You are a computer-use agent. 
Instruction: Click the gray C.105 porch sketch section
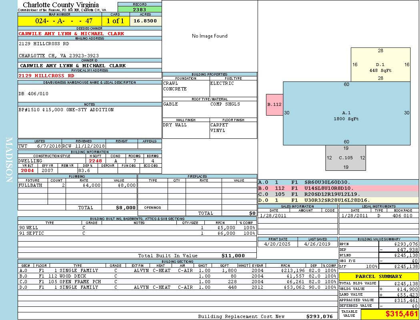[x=346, y=158]
